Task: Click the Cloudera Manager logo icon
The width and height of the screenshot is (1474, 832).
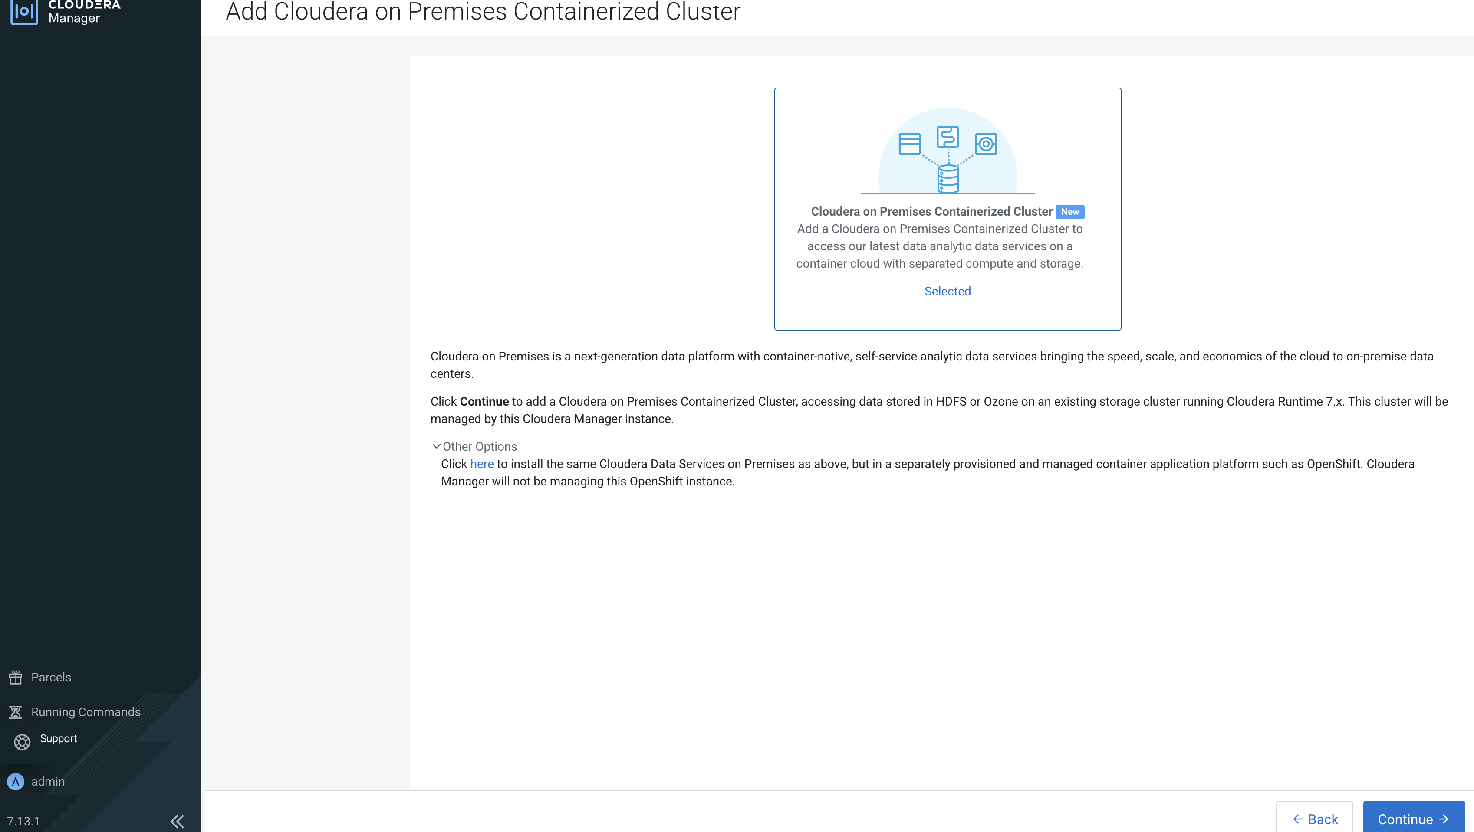Action: (24, 11)
